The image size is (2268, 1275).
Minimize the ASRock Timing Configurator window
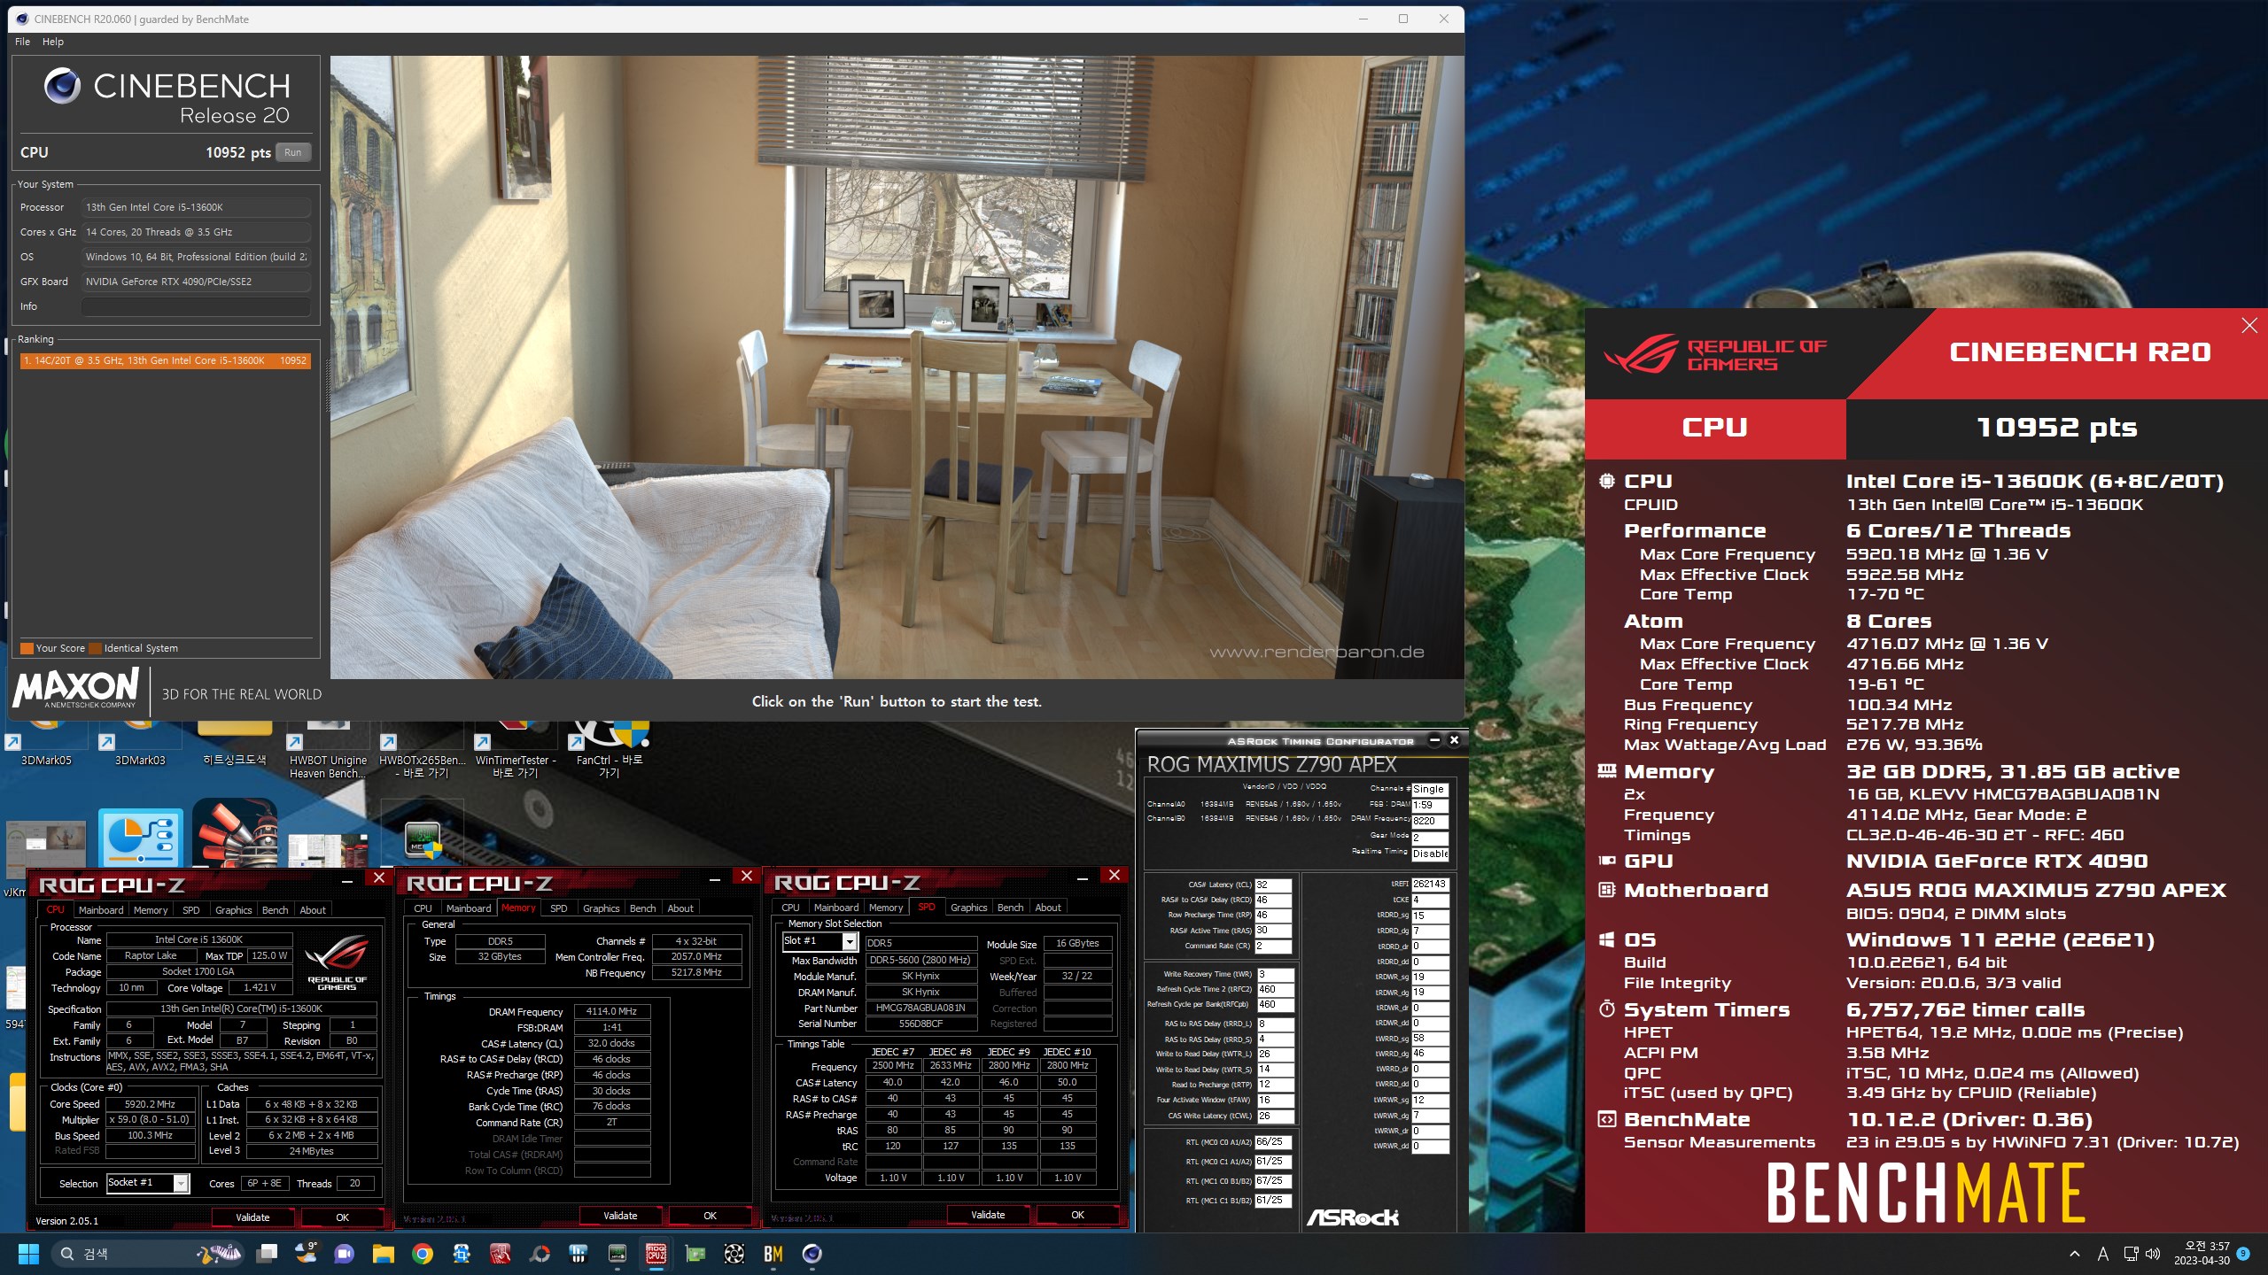point(1434,740)
